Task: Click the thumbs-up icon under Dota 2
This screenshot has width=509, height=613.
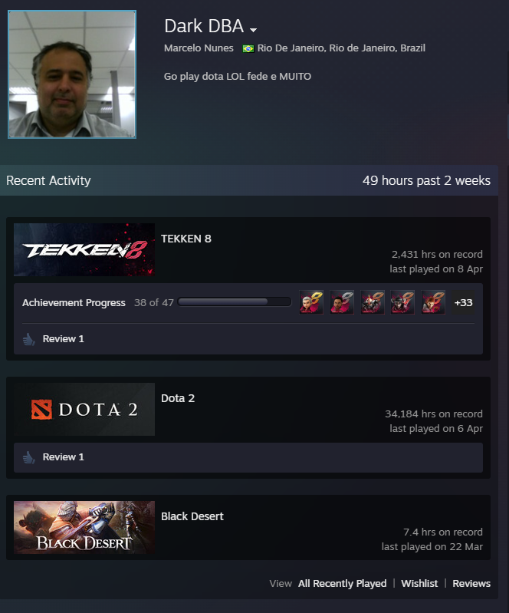Action: (x=28, y=457)
